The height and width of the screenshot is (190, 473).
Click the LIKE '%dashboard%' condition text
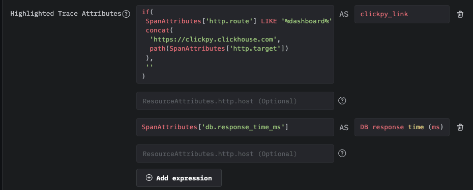297,21
